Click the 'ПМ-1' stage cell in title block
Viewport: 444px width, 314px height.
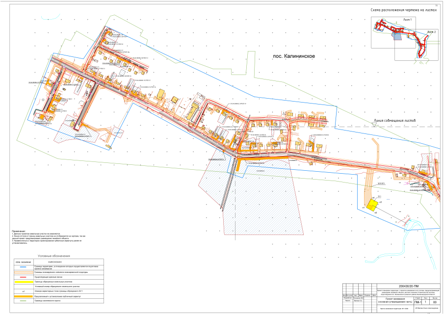pyautogui.click(x=418, y=302)
